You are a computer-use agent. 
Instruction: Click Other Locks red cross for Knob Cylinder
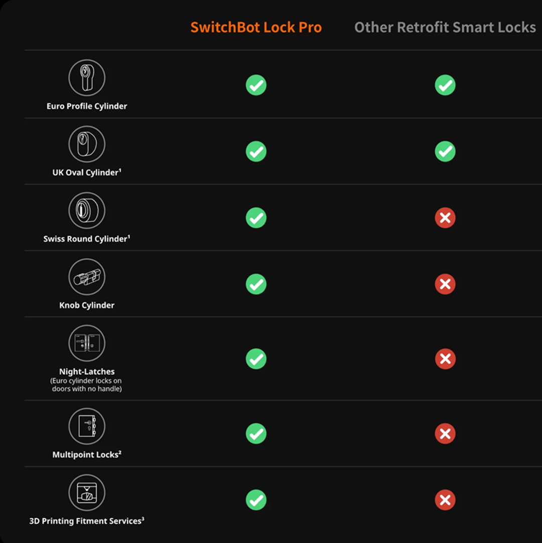click(445, 284)
